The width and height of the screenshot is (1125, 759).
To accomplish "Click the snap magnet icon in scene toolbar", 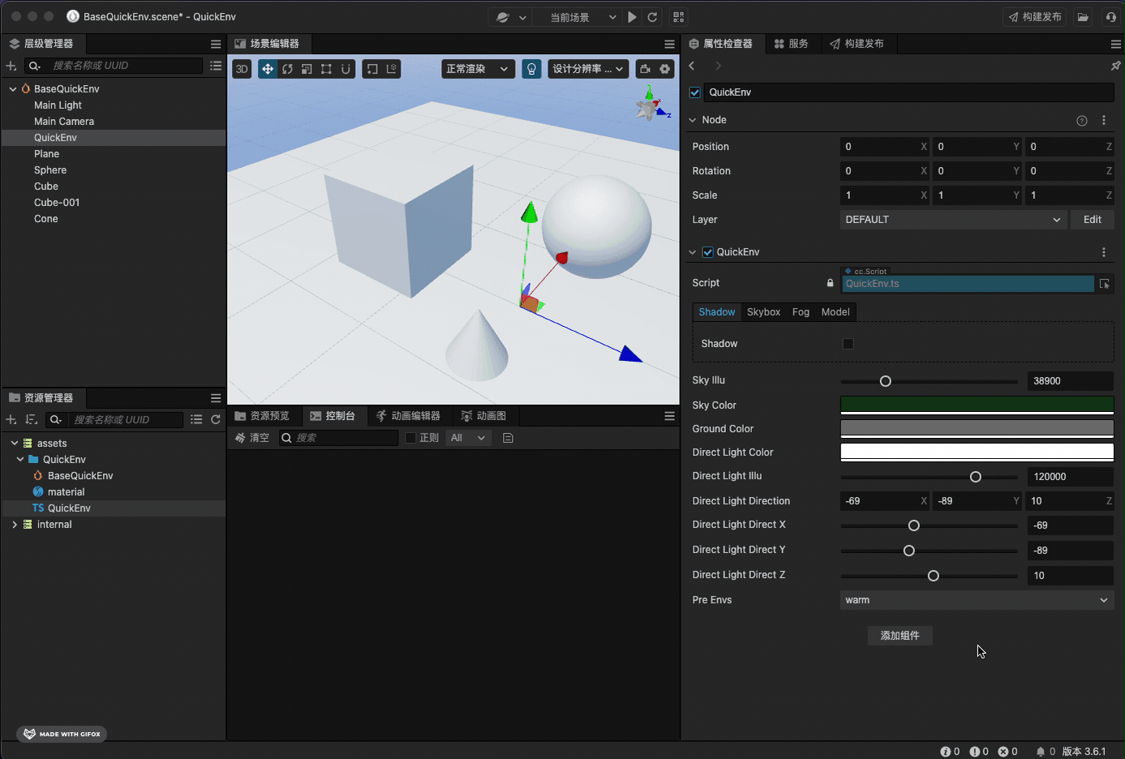I will (x=346, y=69).
